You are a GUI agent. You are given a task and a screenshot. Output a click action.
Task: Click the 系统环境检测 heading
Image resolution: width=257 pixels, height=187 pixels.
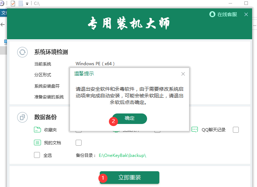pos(51,52)
